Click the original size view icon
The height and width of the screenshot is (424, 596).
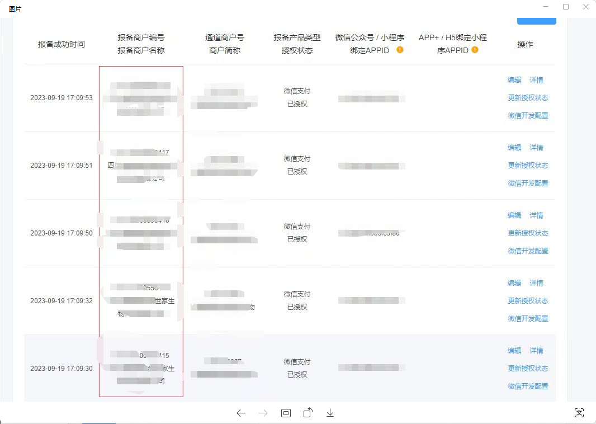pyautogui.click(x=286, y=413)
